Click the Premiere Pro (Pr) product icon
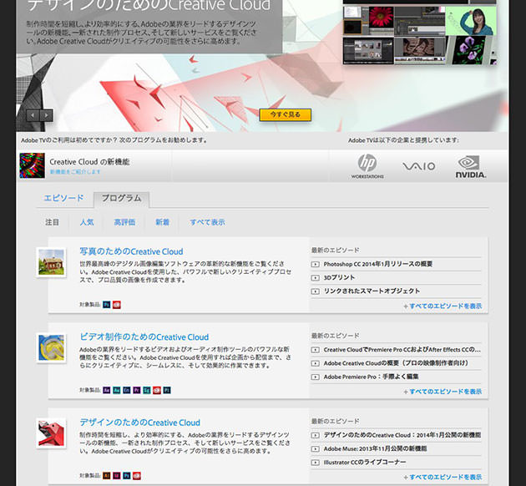The image size is (526, 486). pyautogui.click(x=137, y=390)
